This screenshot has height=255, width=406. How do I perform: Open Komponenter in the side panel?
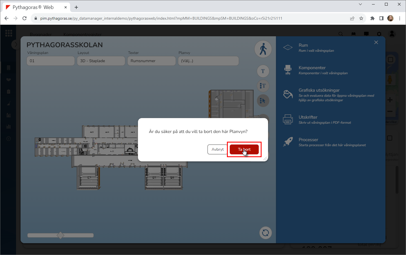coord(312,68)
